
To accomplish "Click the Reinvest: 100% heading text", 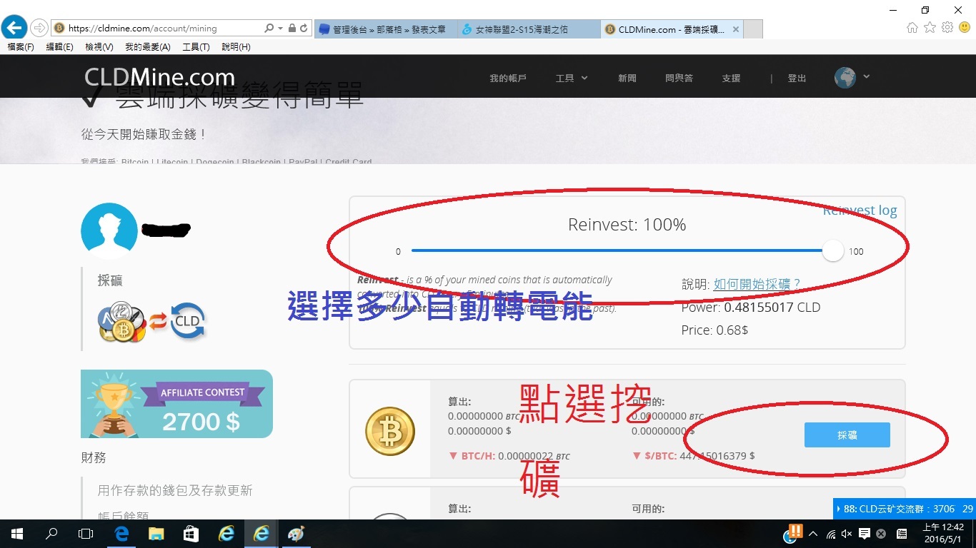I will coord(627,225).
